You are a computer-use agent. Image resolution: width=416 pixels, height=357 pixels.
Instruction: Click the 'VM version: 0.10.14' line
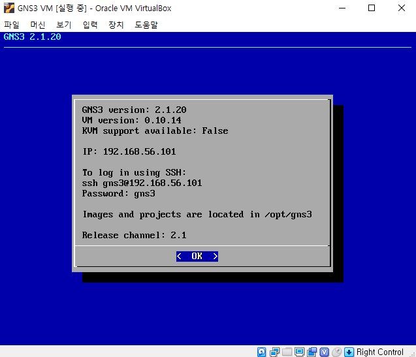pos(132,121)
